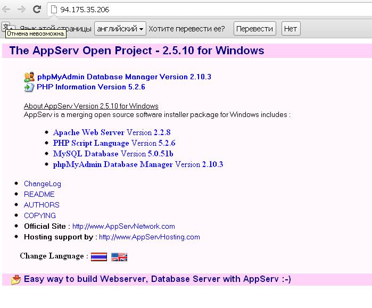This screenshot has height=308, width=372.
Task: Open PHP Information Version 5.2.6 link
Action: click(x=91, y=87)
